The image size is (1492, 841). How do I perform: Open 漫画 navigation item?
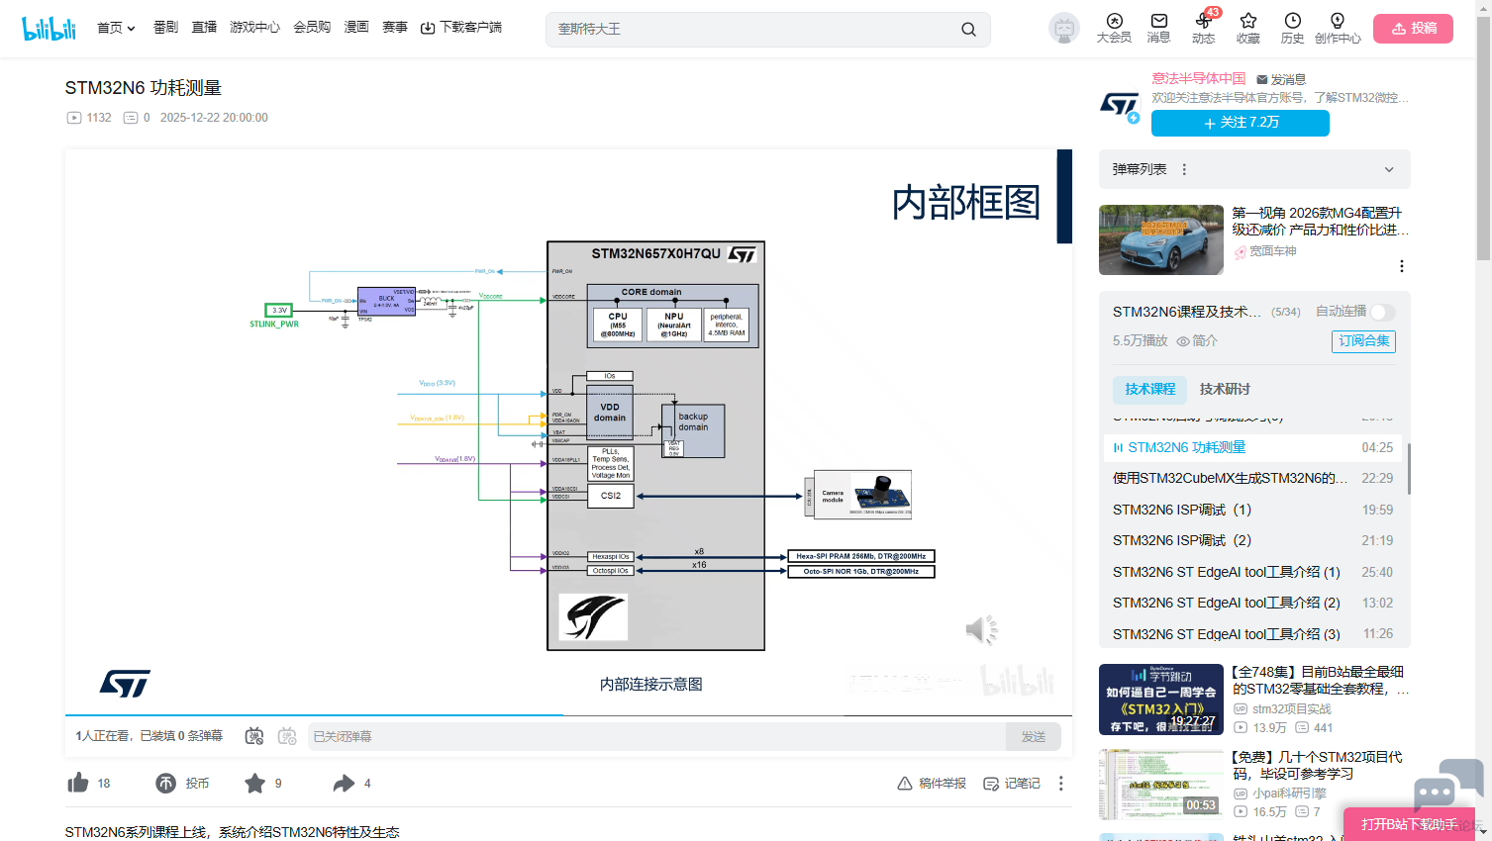356,28
